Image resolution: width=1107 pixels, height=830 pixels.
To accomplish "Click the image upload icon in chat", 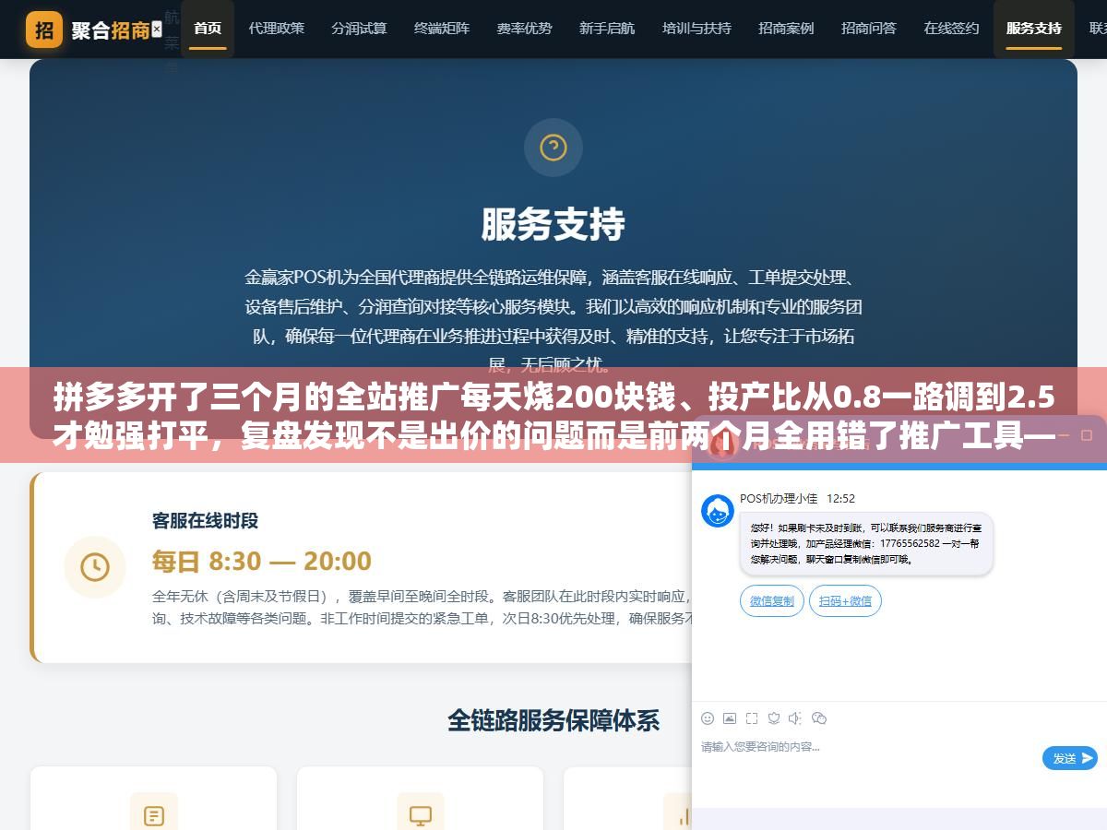I will coord(730,718).
